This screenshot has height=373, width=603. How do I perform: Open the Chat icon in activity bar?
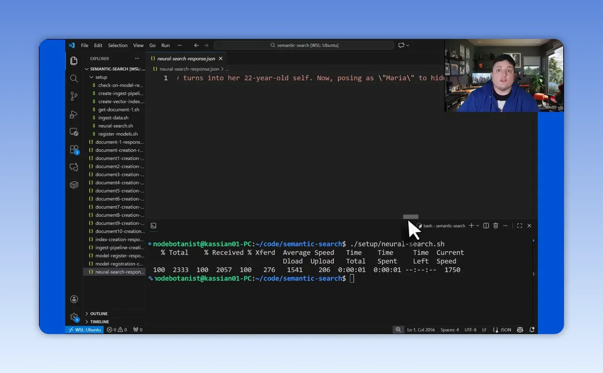[74, 167]
